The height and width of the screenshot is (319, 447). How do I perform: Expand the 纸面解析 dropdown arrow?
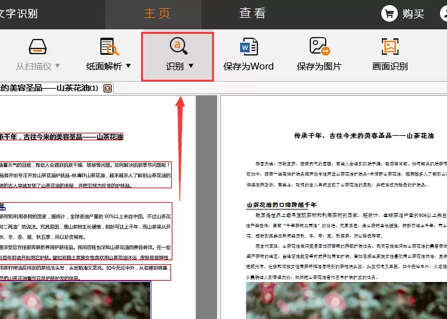coord(128,66)
